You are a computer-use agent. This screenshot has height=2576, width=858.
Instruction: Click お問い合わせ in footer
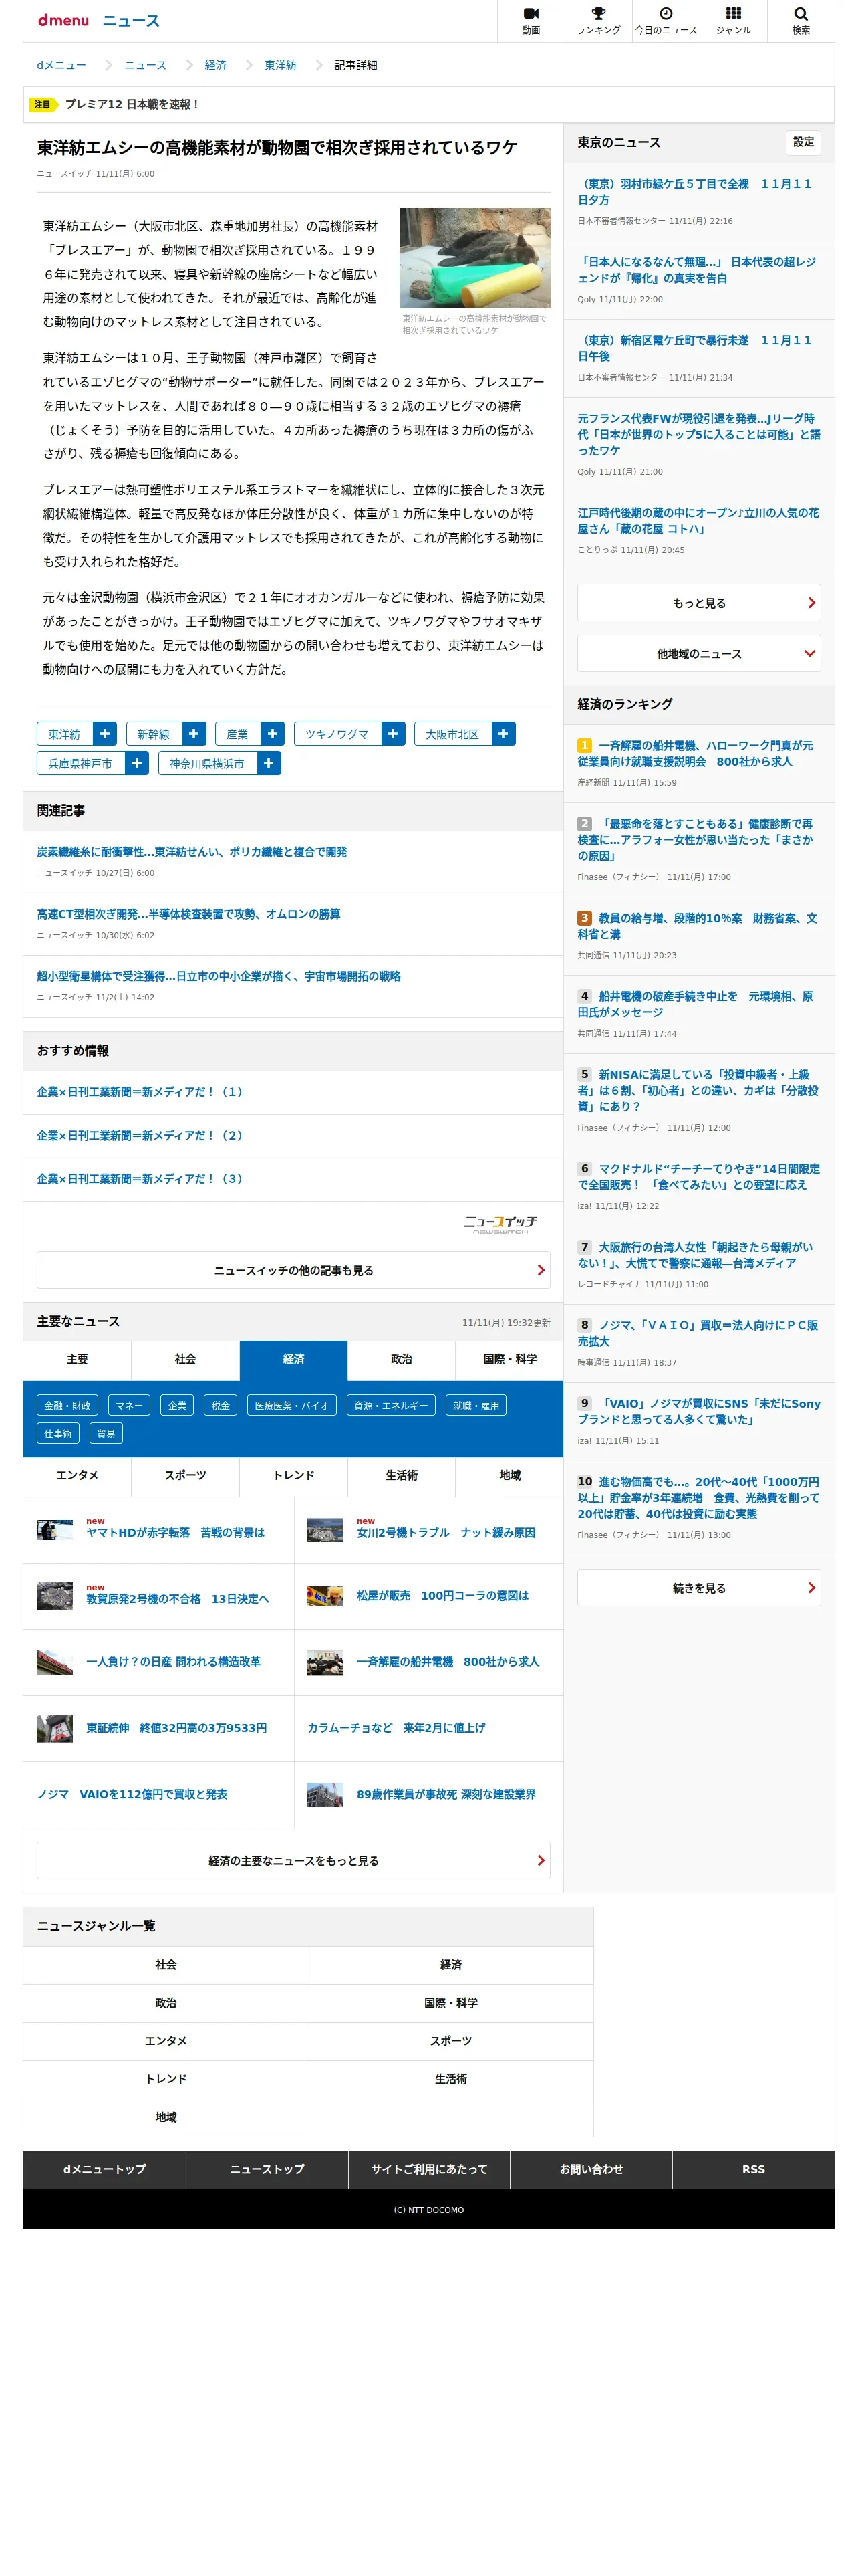[x=591, y=2169]
